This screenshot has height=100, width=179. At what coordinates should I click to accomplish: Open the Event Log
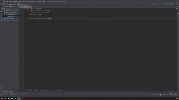click(173, 93)
